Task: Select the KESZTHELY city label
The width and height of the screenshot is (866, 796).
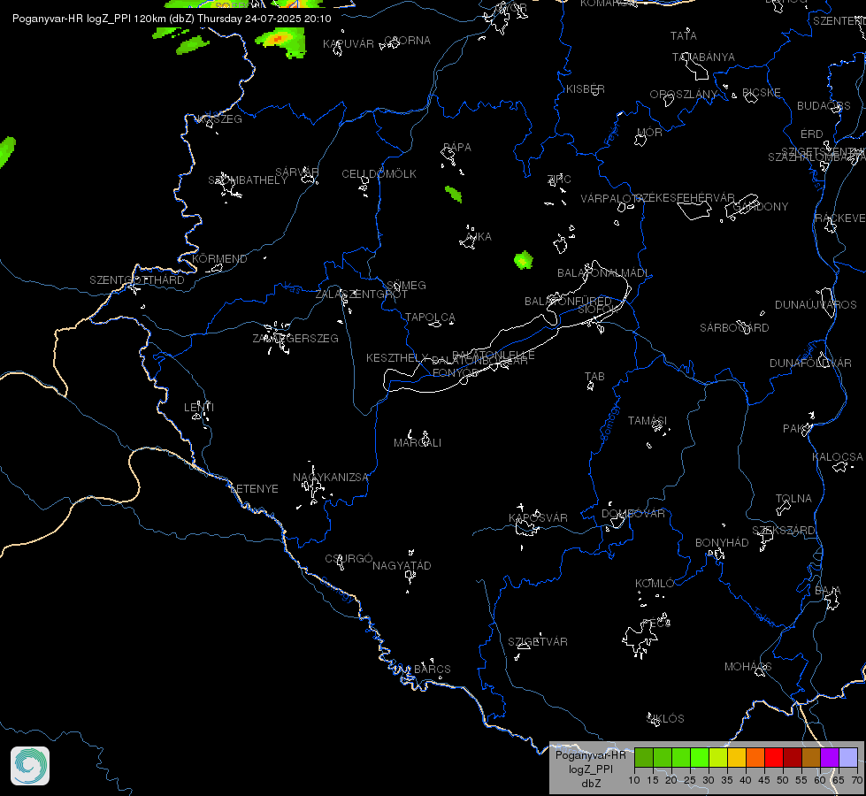Action: (x=397, y=358)
